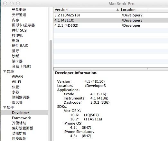Open 偏好设置面板 under 软件
The height and width of the screenshot is (141, 168).
pos(23,128)
